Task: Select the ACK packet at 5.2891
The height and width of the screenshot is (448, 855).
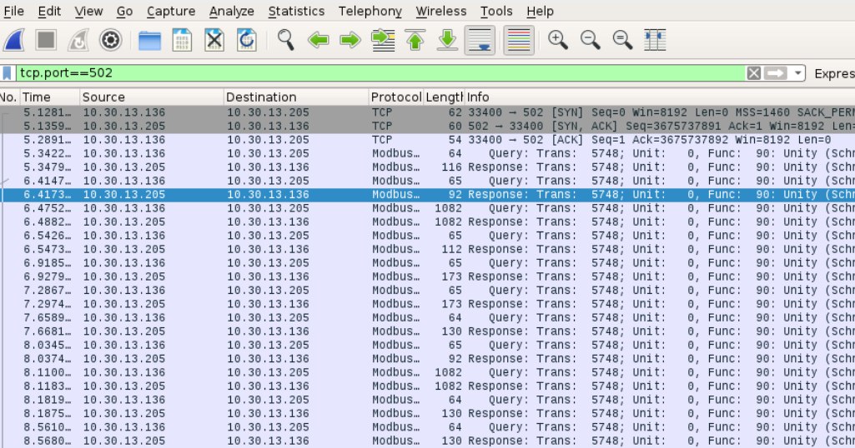Action: (427, 140)
